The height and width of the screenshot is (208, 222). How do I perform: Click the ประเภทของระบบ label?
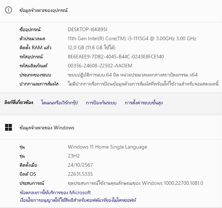[35, 75]
